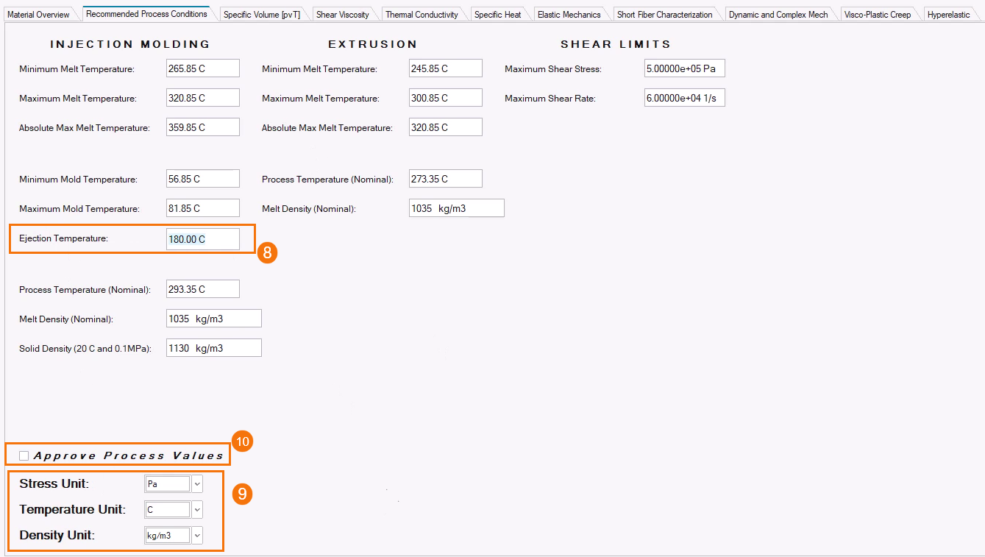Image resolution: width=985 pixels, height=557 pixels.
Task: Click the Temperature Unit label
Action: tap(72, 510)
